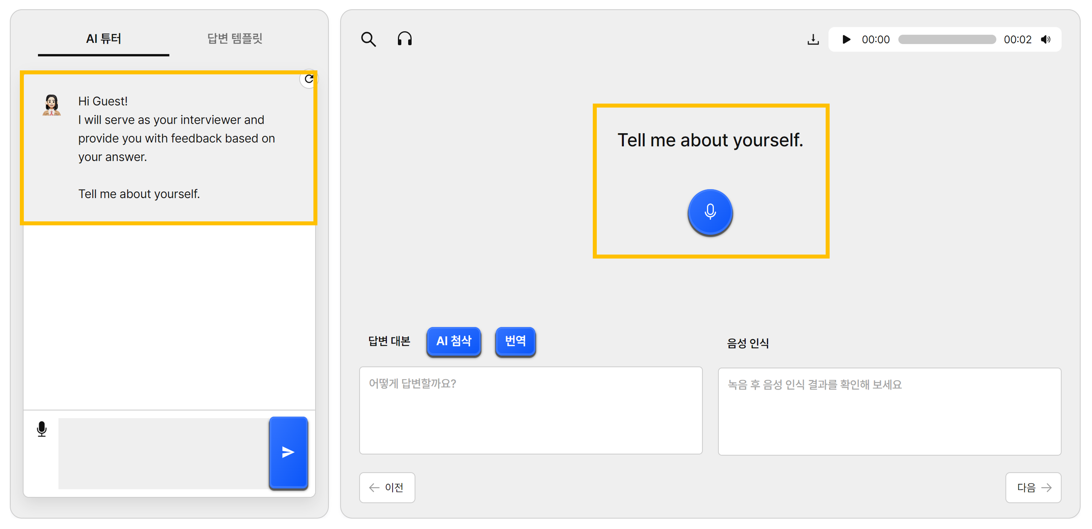Send the chat message with arrow button

pyautogui.click(x=288, y=452)
